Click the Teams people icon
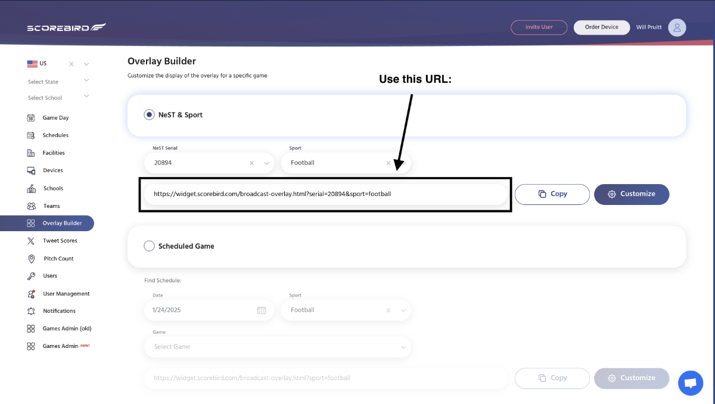Image resolution: width=715 pixels, height=404 pixels. [31, 206]
